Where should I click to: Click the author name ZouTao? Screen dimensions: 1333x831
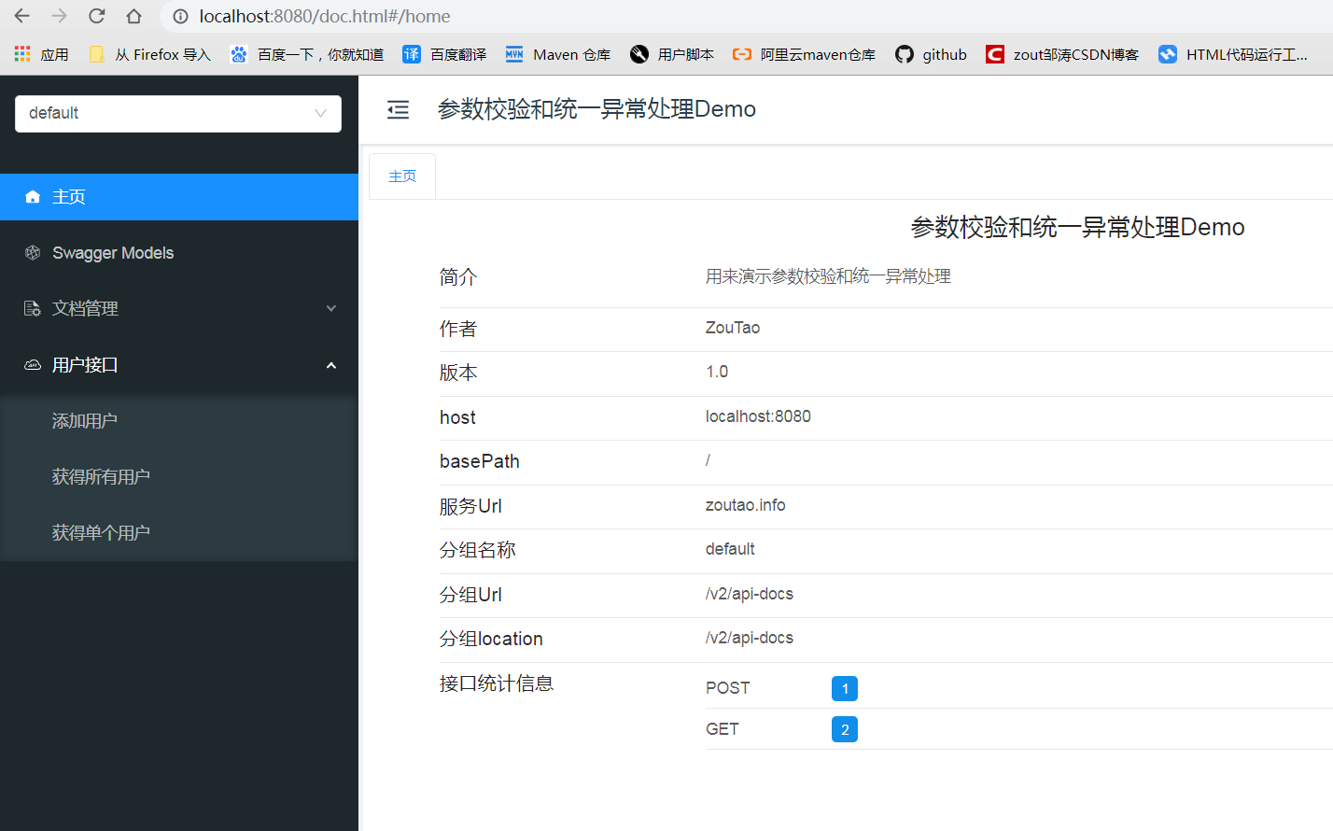pos(733,328)
